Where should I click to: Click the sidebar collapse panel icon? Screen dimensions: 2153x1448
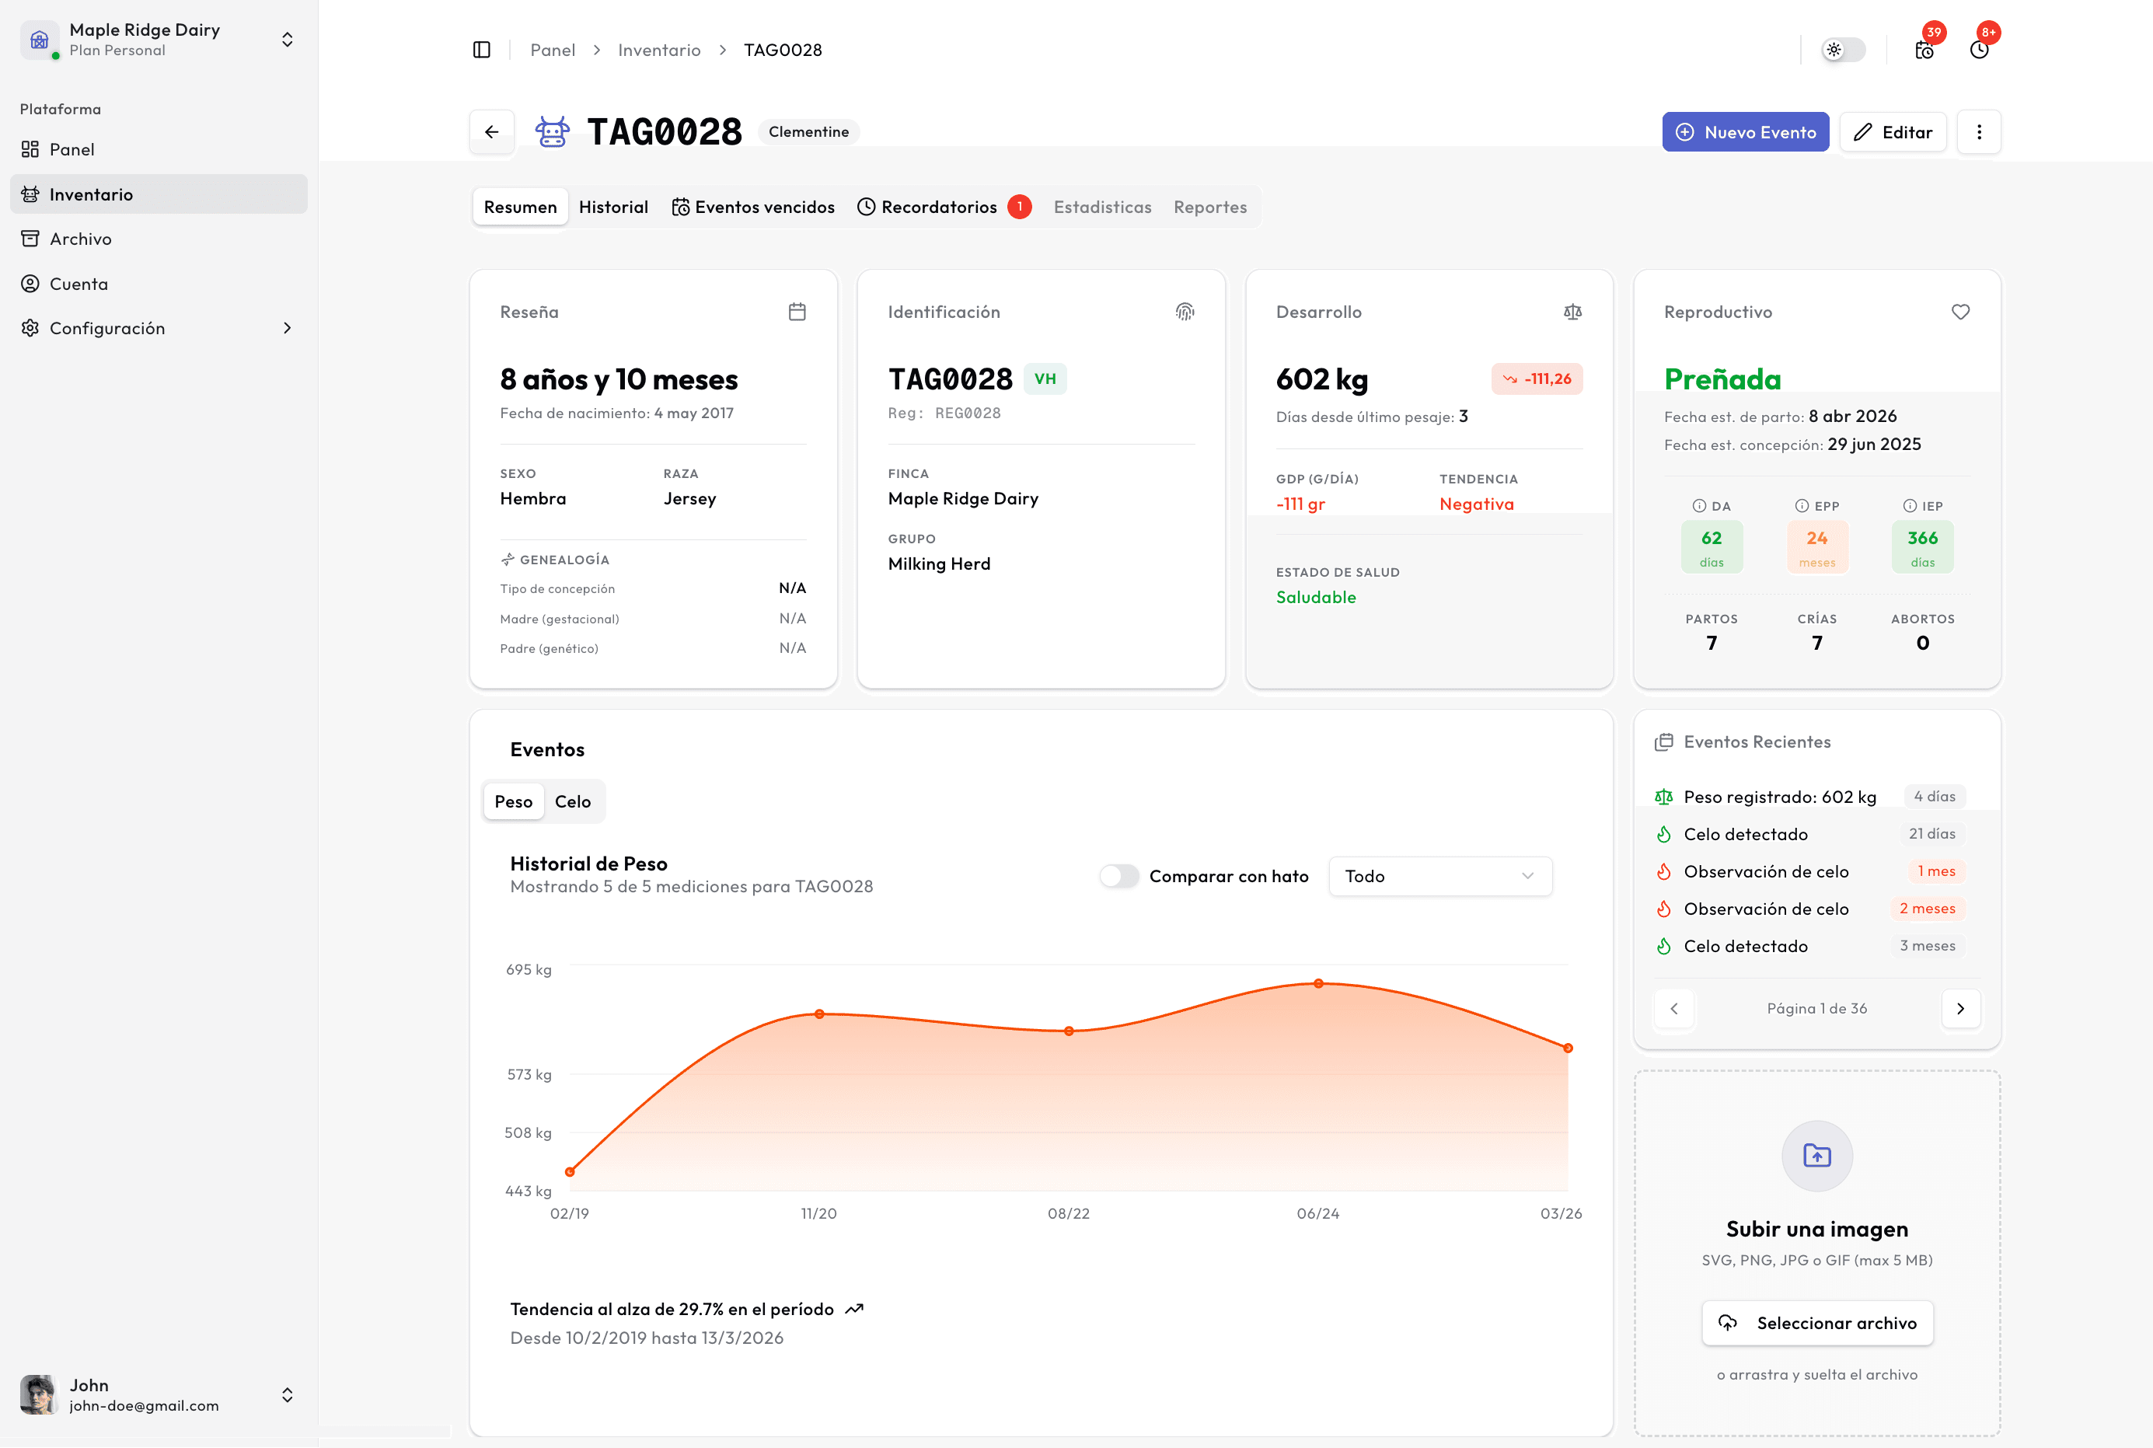[481, 50]
